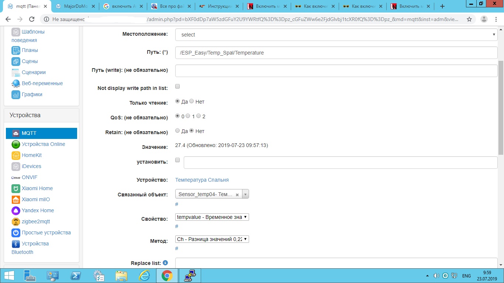The width and height of the screenshot is (504, 283).
Task: Click the ENG language indicator
Action: point(466,276)
